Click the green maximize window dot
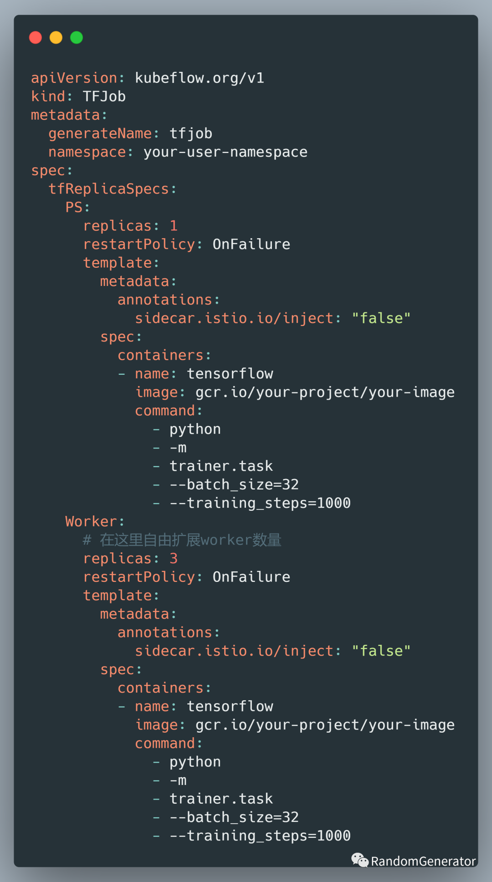 pyautogui.click(x=77, y=37)
